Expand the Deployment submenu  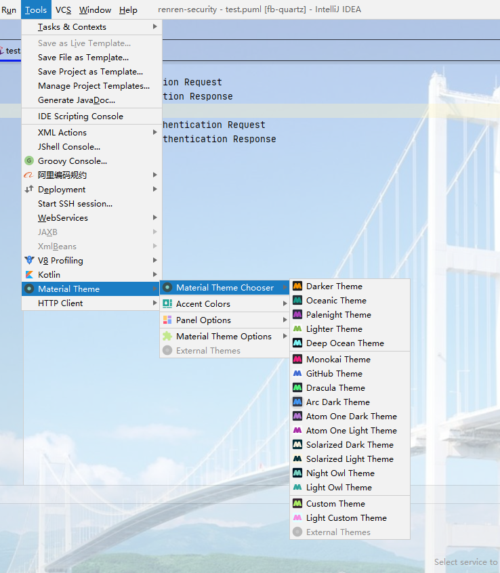pyautogui.click(x=62, y=190)
